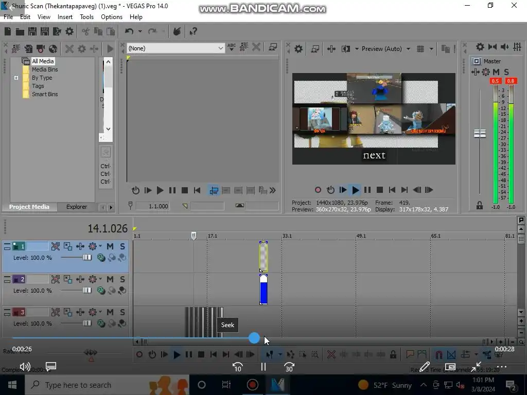Select the All Media bin

point(43,61)
